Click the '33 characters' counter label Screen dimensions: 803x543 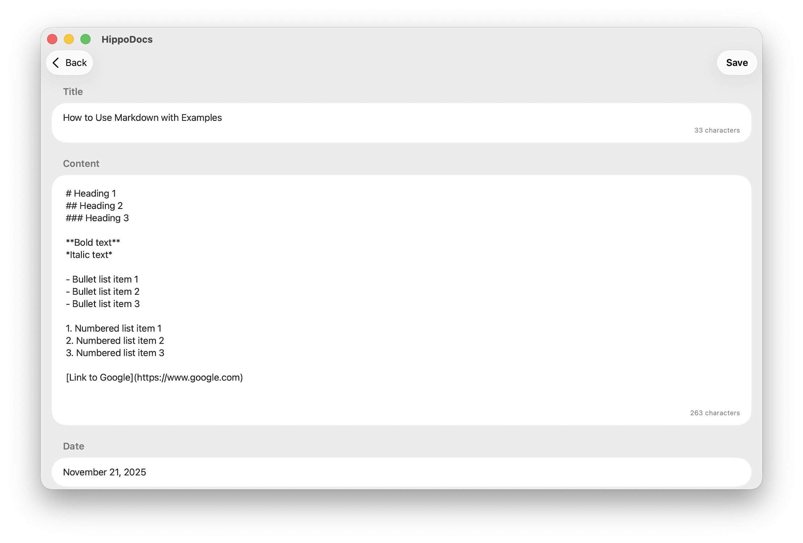pos(717,130)
